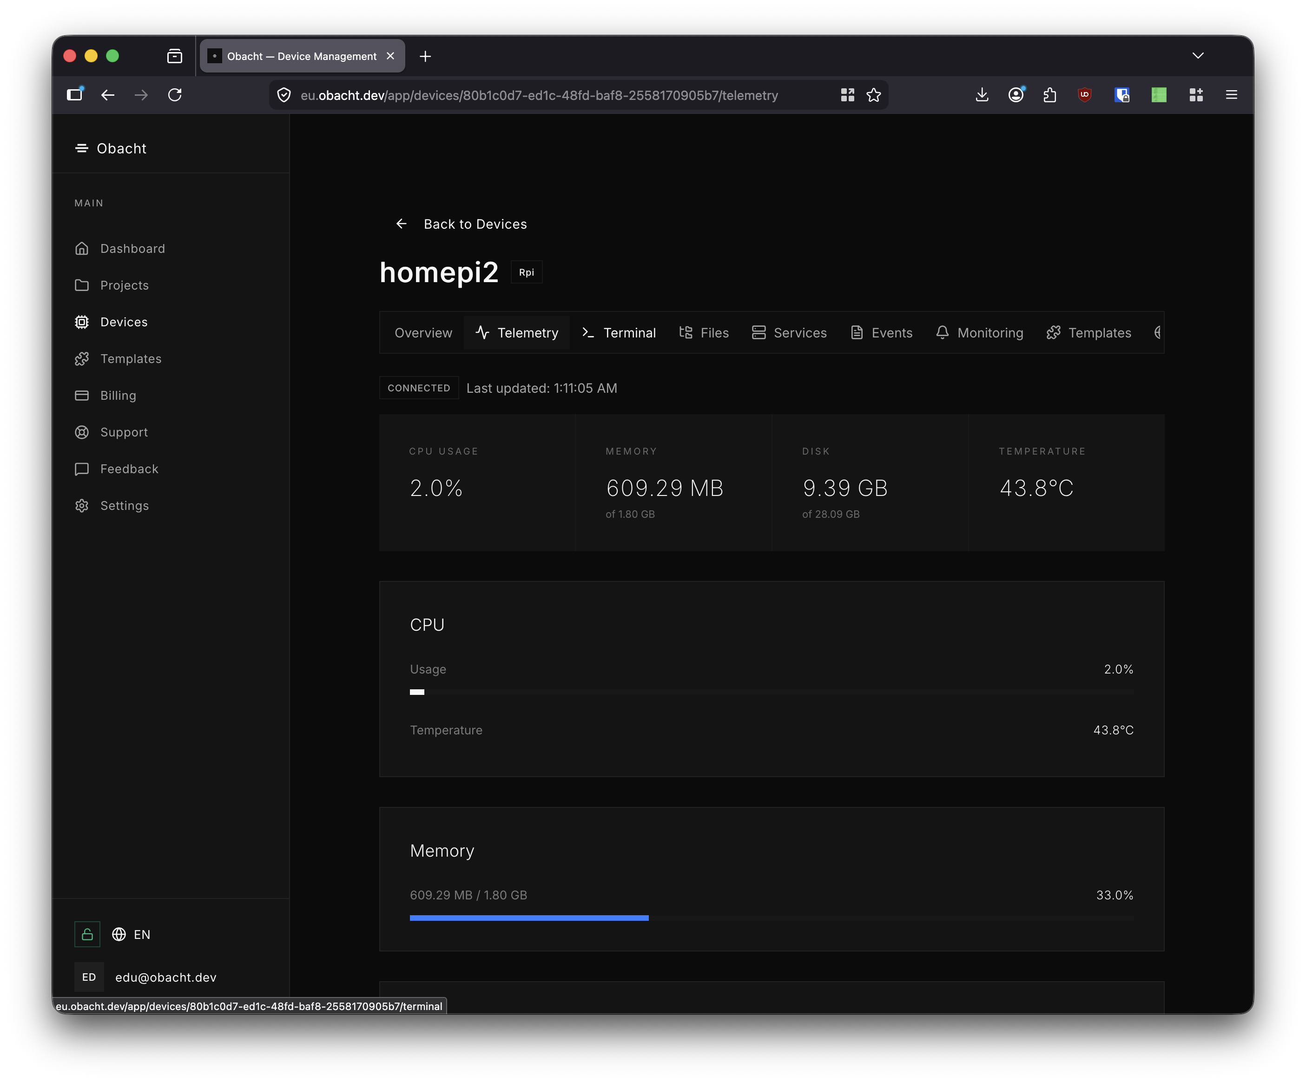Click the TEMPERATURE 43.8°C card
Screen dimensions: 1306x1083
(1067, 482)
